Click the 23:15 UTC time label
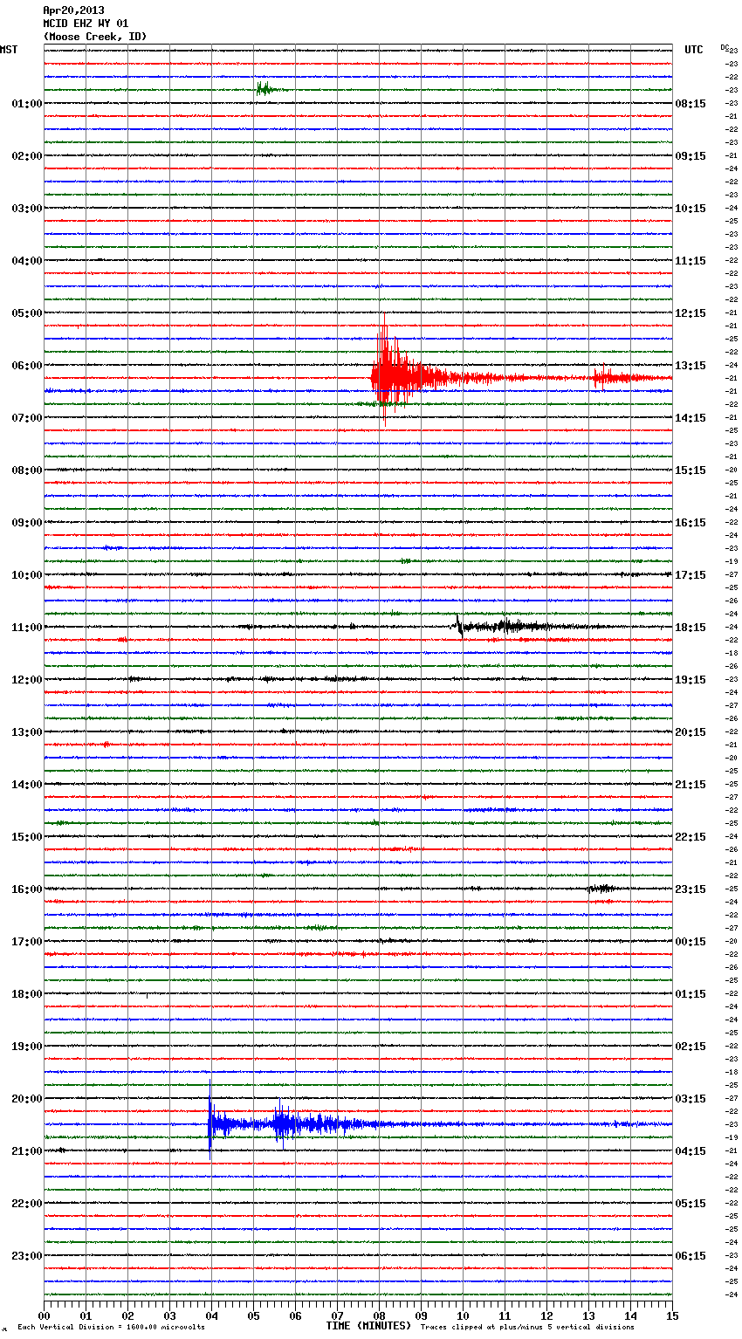Screen dimensions: 742x1339 pos(690,889)
